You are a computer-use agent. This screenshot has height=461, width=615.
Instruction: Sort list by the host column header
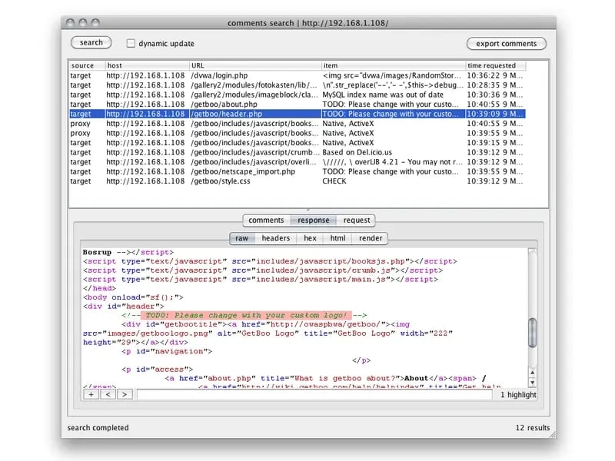tap(145, 65)
